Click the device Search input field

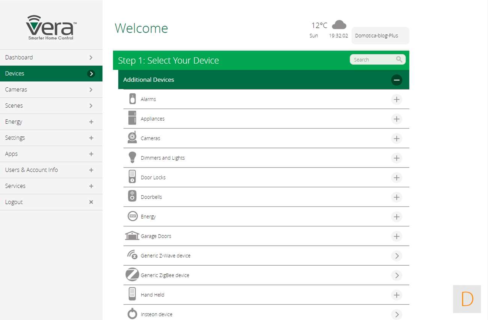pyautogui.click(x=373, y=60)
